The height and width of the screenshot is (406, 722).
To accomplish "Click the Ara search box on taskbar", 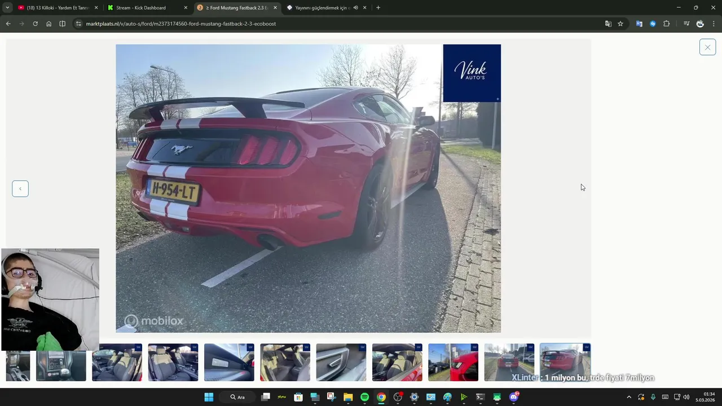I will pos(237,397).
